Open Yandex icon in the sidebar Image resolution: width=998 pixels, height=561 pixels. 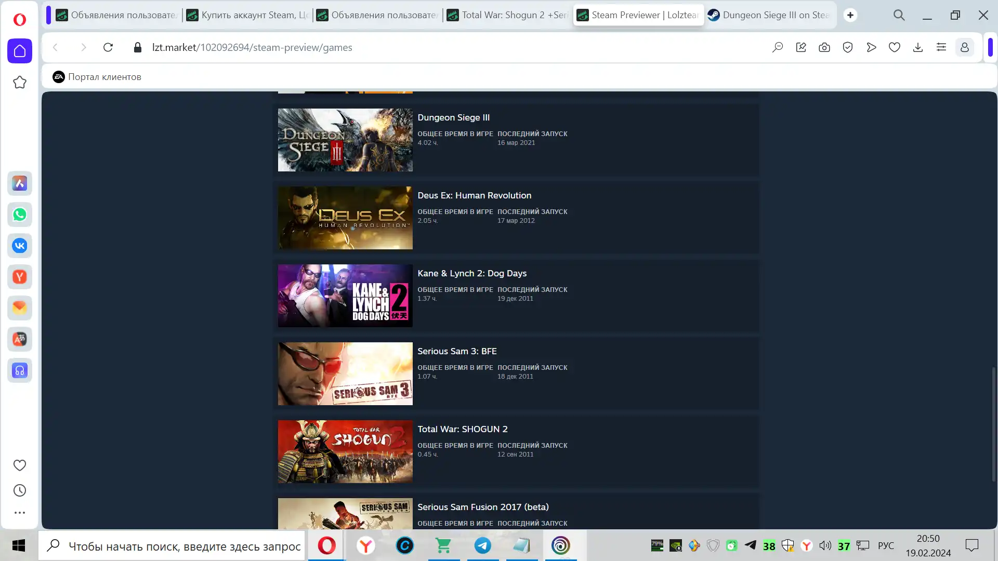tap(20, 277)
